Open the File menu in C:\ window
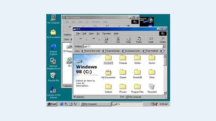The width and height of the screenshot is (216, 121). (78, 34)
